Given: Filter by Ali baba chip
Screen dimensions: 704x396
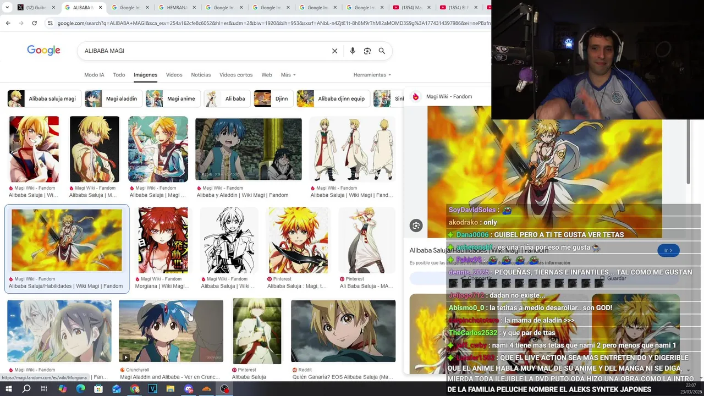Looking at the screenshot, I should [x=227, y=98].
